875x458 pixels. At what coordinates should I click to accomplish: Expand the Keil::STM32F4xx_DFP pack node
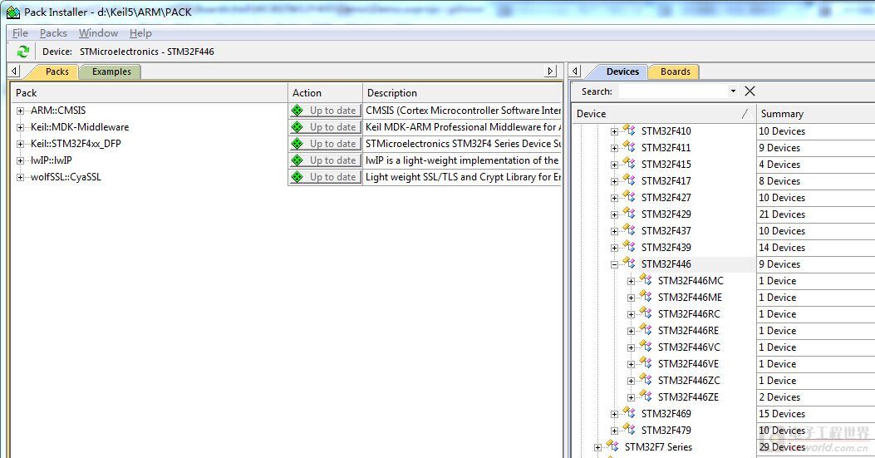tap(20, 144)
